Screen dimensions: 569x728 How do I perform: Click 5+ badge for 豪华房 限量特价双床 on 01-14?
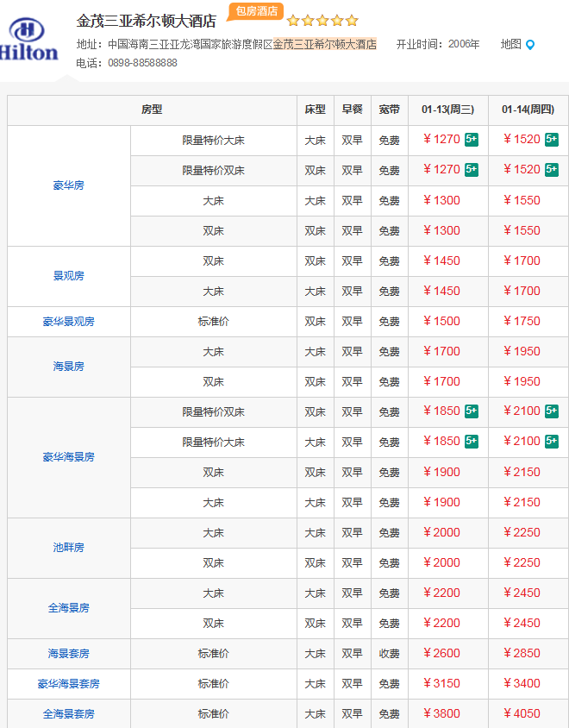point(552,170)
